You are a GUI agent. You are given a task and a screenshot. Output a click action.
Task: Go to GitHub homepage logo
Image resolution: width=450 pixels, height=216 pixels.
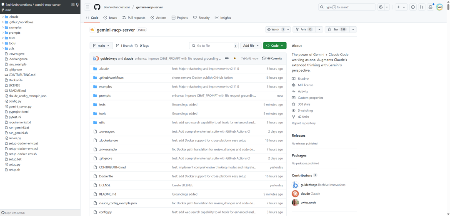click(x=97, y=7)
